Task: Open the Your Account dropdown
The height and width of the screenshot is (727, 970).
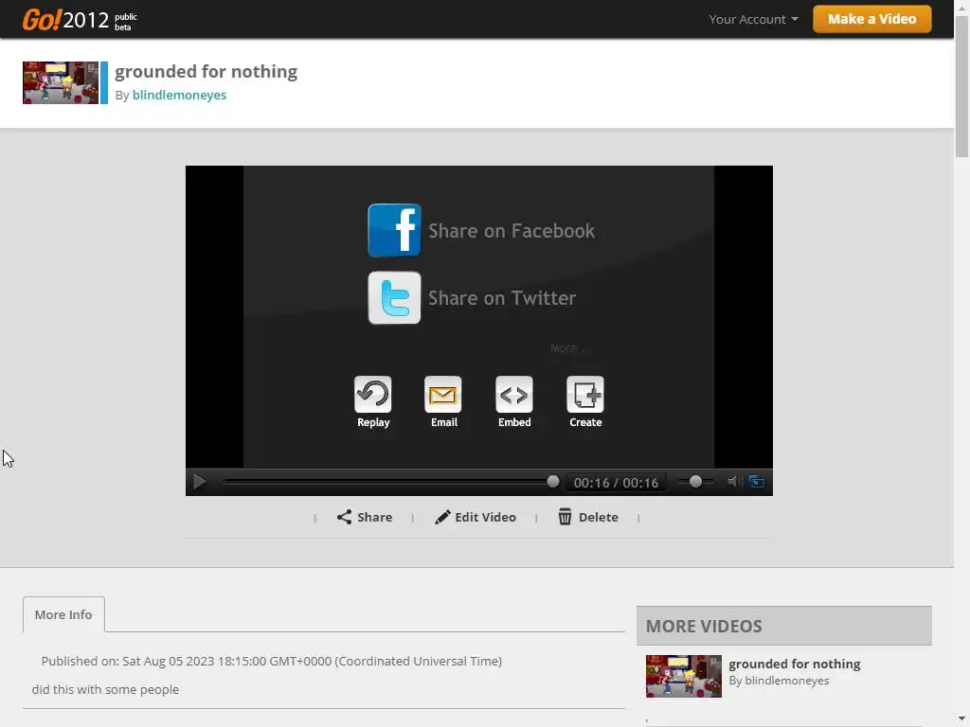Action: coord(753,19)
